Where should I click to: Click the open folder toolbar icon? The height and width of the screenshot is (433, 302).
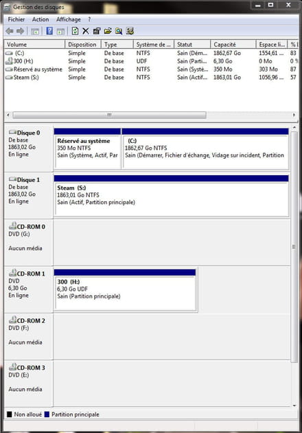pos(108,31)
